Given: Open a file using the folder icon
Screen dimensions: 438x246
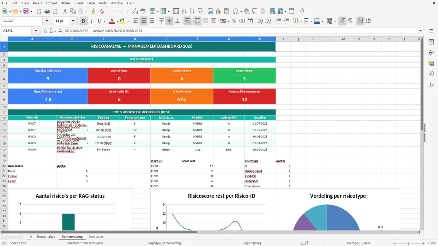Looking at the screenshot, I should tap(15, 11).
